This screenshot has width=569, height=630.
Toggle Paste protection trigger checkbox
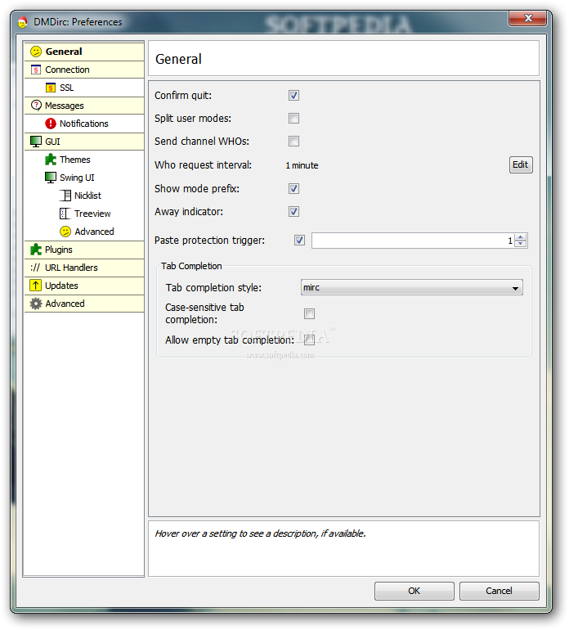point(299,241)
